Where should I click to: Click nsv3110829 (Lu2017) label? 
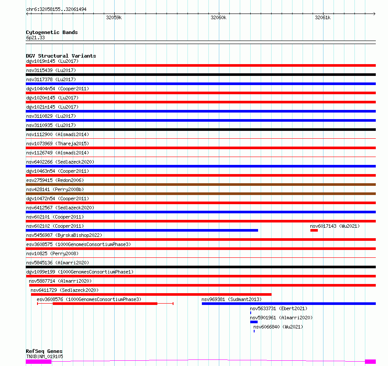(x=51, y=116)
